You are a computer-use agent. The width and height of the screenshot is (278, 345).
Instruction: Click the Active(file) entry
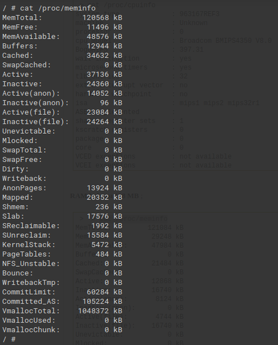tap(63, 112)
